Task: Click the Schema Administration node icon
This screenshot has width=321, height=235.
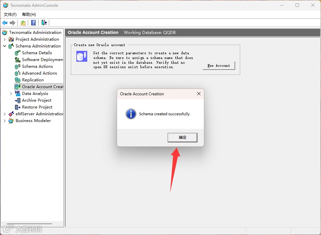Action: point(11,46)
